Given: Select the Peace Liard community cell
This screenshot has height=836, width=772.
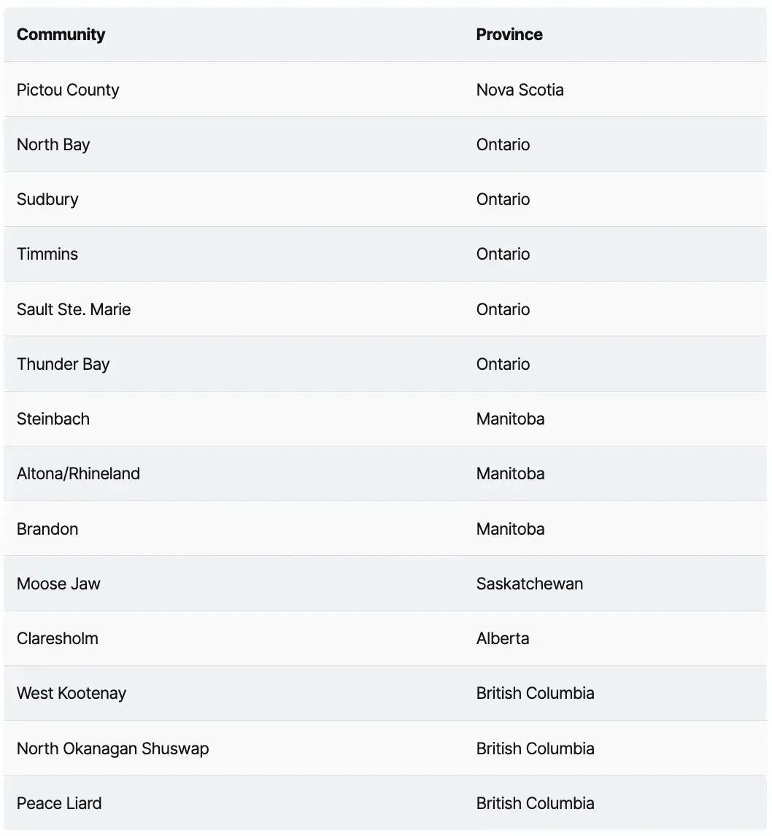Looking at the screenshot, I should pos(59,803).
